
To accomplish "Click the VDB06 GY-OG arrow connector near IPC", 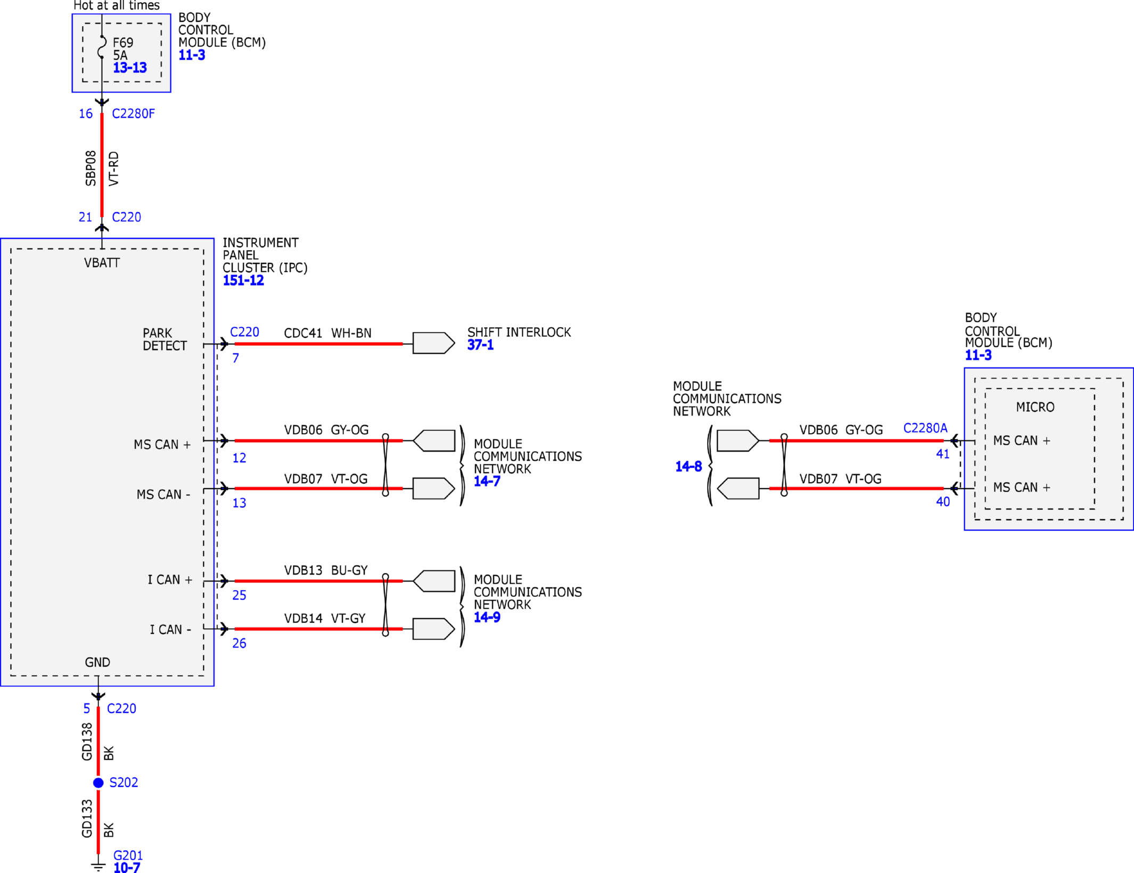I will pos(434,440).
